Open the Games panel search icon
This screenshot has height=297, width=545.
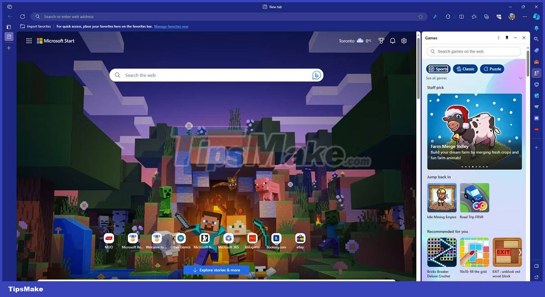432,51
